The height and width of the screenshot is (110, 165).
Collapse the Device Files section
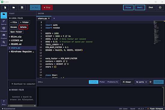[16, 90]
